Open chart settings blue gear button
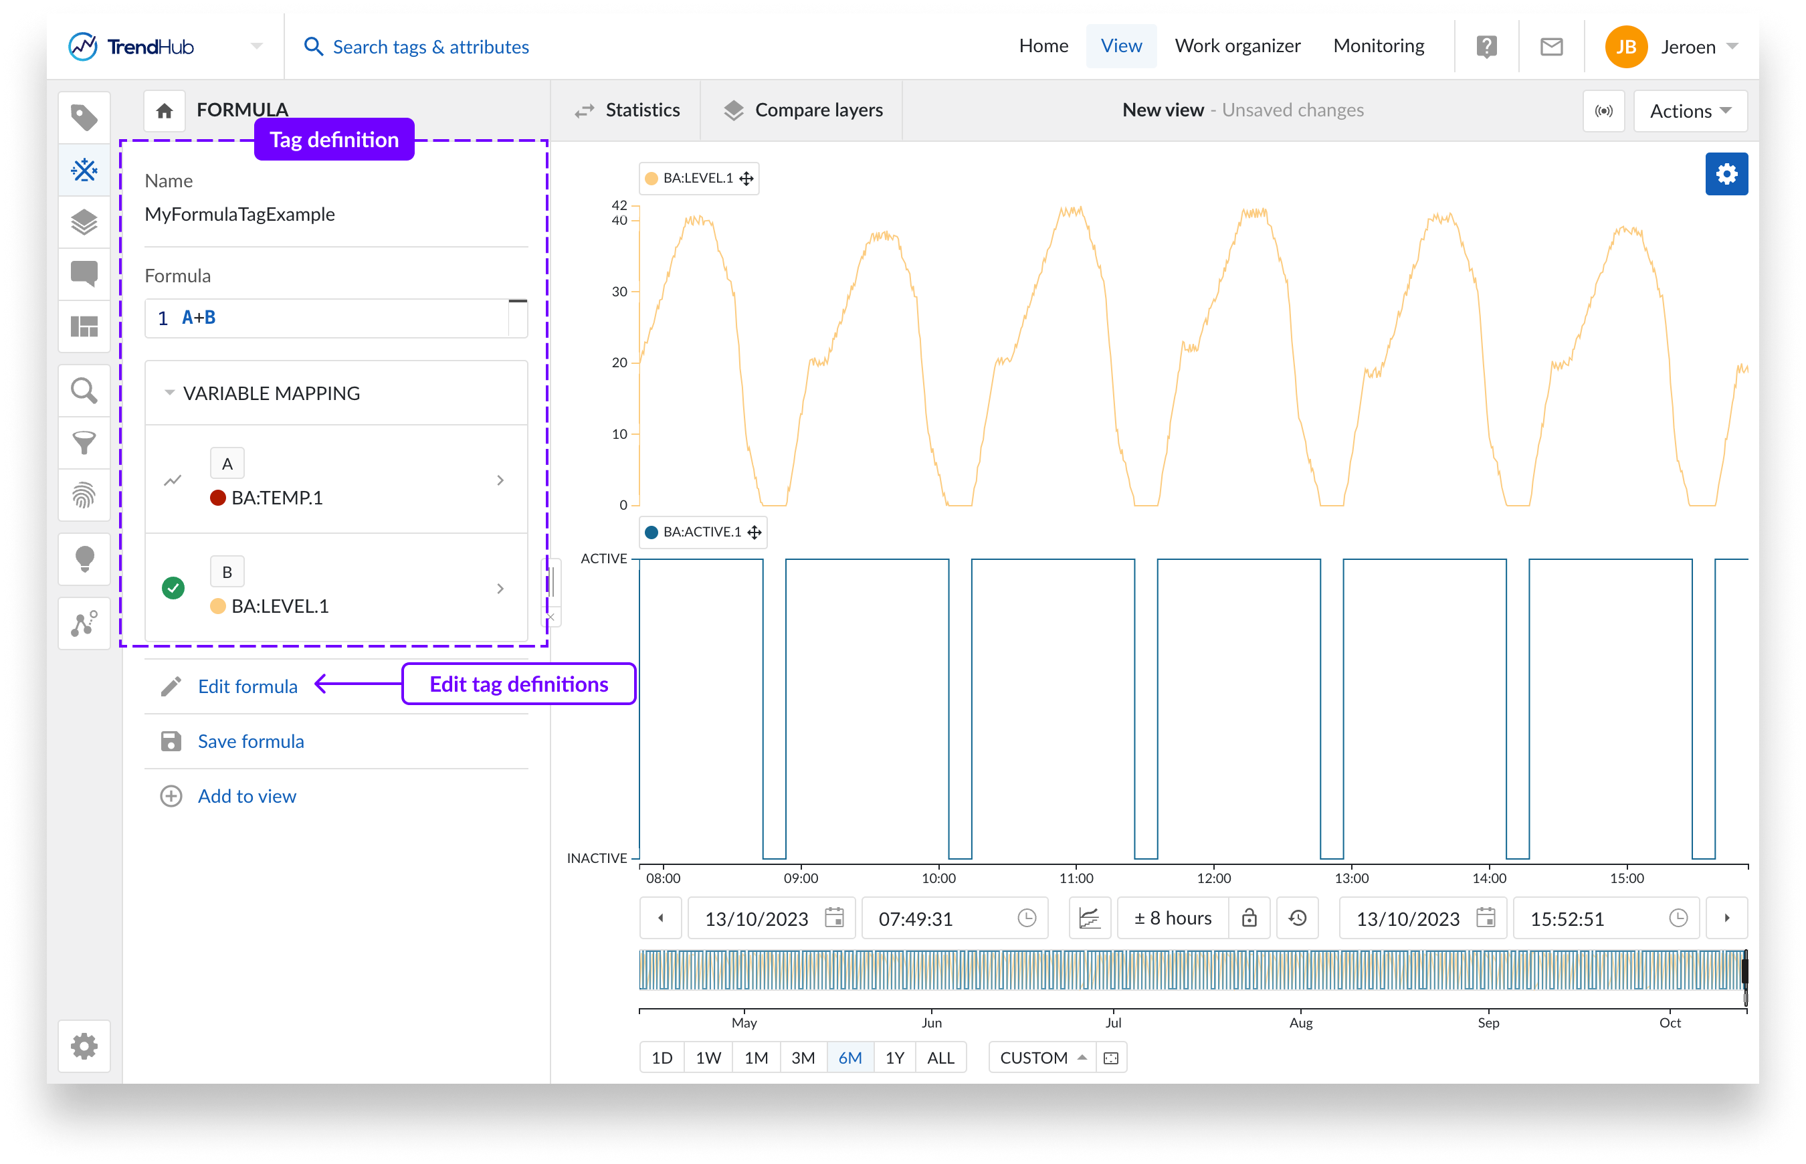The image size is (1806, 1164). tap(1726, 175)
